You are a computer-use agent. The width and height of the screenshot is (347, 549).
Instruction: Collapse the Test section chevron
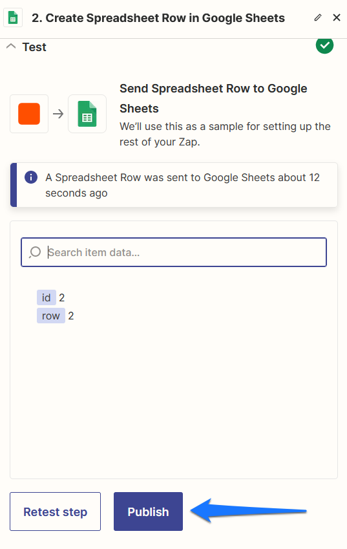pyautogui.click(x=11, y=46)
